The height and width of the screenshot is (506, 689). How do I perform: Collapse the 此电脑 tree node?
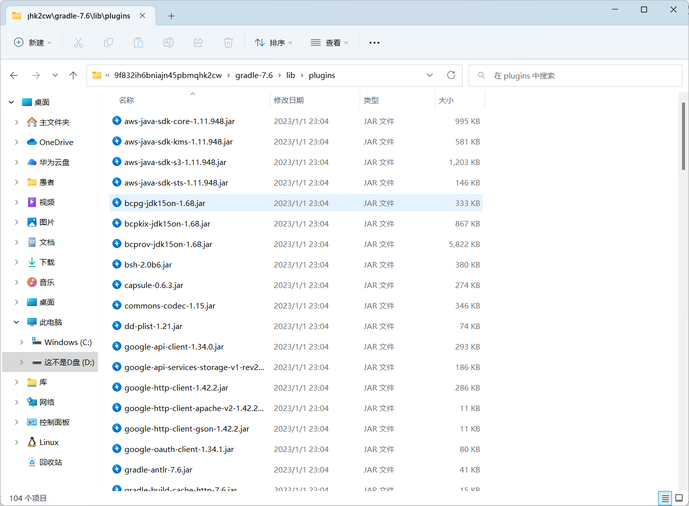(x=16, y=322)
